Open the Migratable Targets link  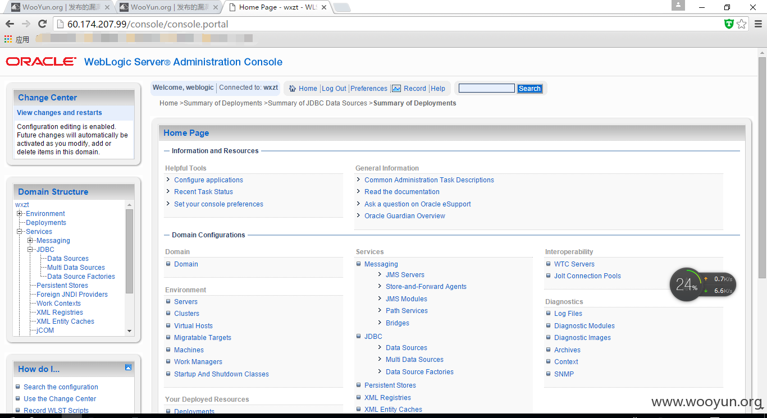coord(203,338)
